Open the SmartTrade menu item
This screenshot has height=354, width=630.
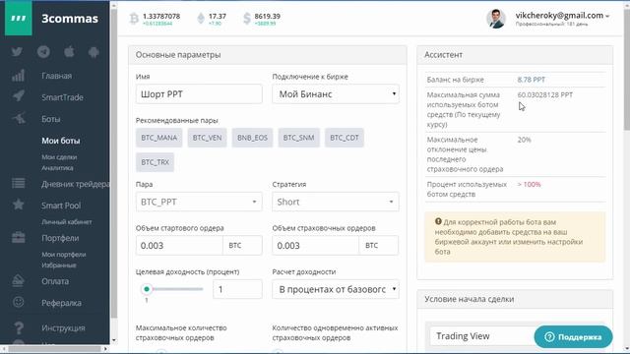tap(62, 97)
